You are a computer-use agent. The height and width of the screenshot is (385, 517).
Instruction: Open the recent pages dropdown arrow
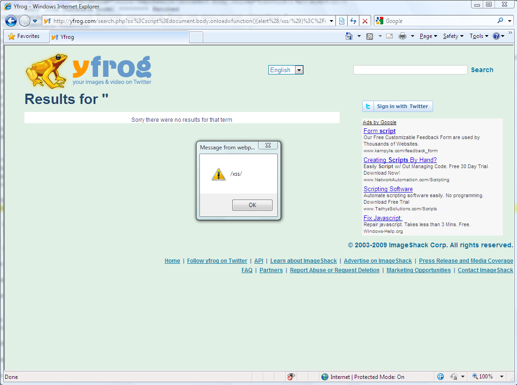35,21
